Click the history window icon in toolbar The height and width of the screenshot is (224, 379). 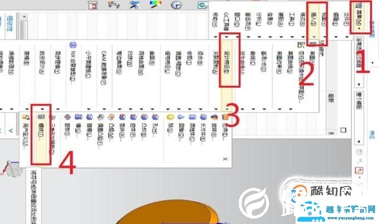pyautogui.click(x=93, y=5)
